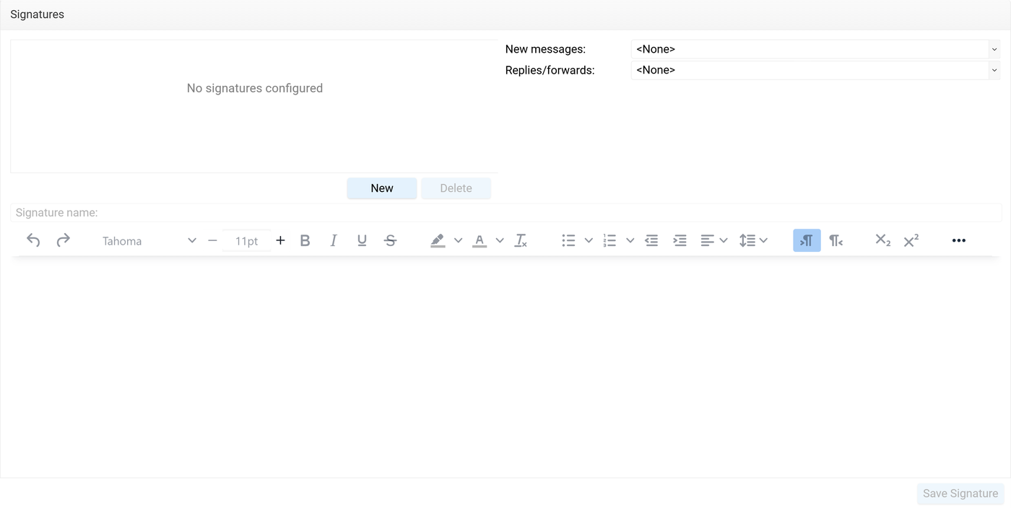Open bulleted list style options

click(589, 240)
